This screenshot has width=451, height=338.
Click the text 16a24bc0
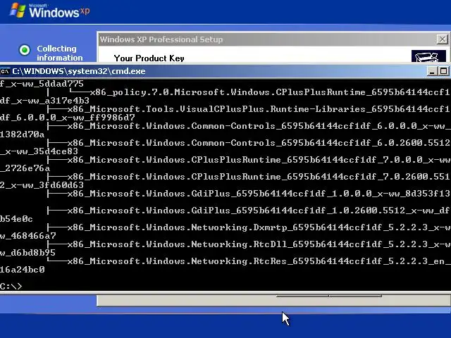coord(22,270)
